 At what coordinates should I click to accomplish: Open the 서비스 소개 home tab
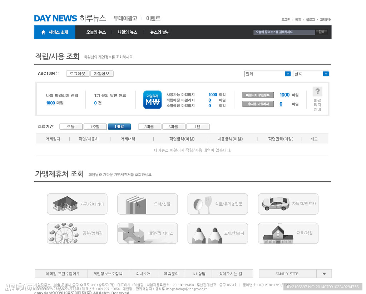tap(55, 32)
